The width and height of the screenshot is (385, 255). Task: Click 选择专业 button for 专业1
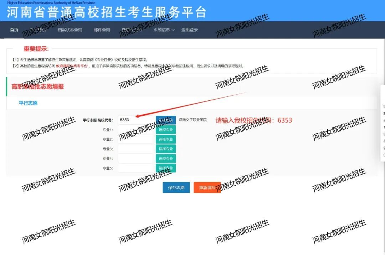tap(166, 130)
